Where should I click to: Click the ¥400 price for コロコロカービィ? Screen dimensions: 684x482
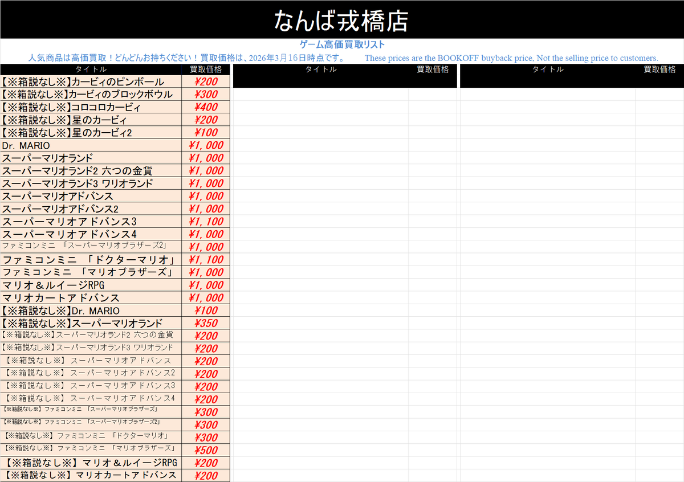(206, 107)
